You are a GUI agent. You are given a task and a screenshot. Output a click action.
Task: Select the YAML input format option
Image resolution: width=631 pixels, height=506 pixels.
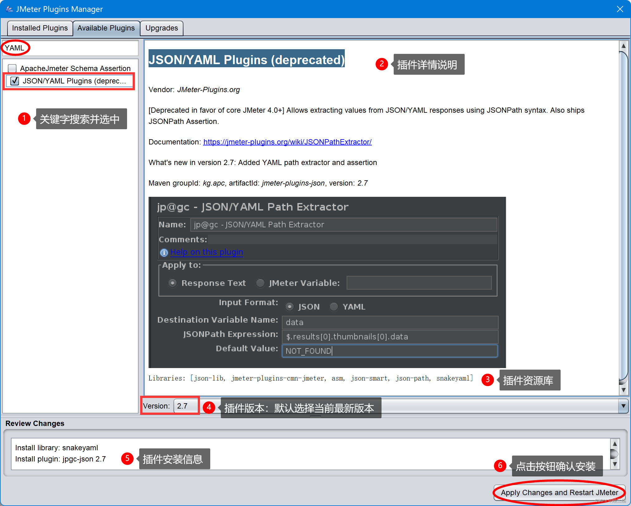pos(334,307)
